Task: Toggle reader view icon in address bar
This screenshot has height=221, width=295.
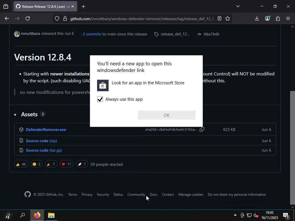Action: 219,18
